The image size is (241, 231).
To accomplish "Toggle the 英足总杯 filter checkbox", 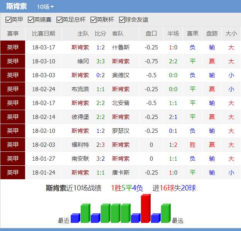I will (x=59, y=20).
